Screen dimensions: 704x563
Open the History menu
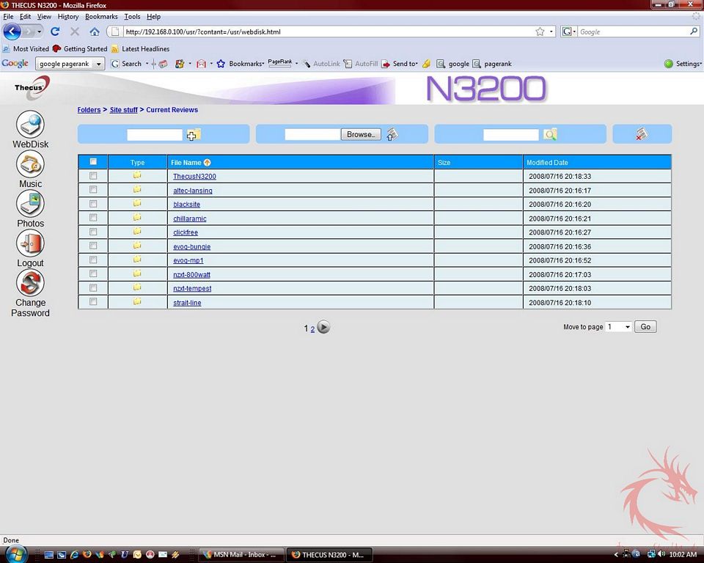pos(67,17)
